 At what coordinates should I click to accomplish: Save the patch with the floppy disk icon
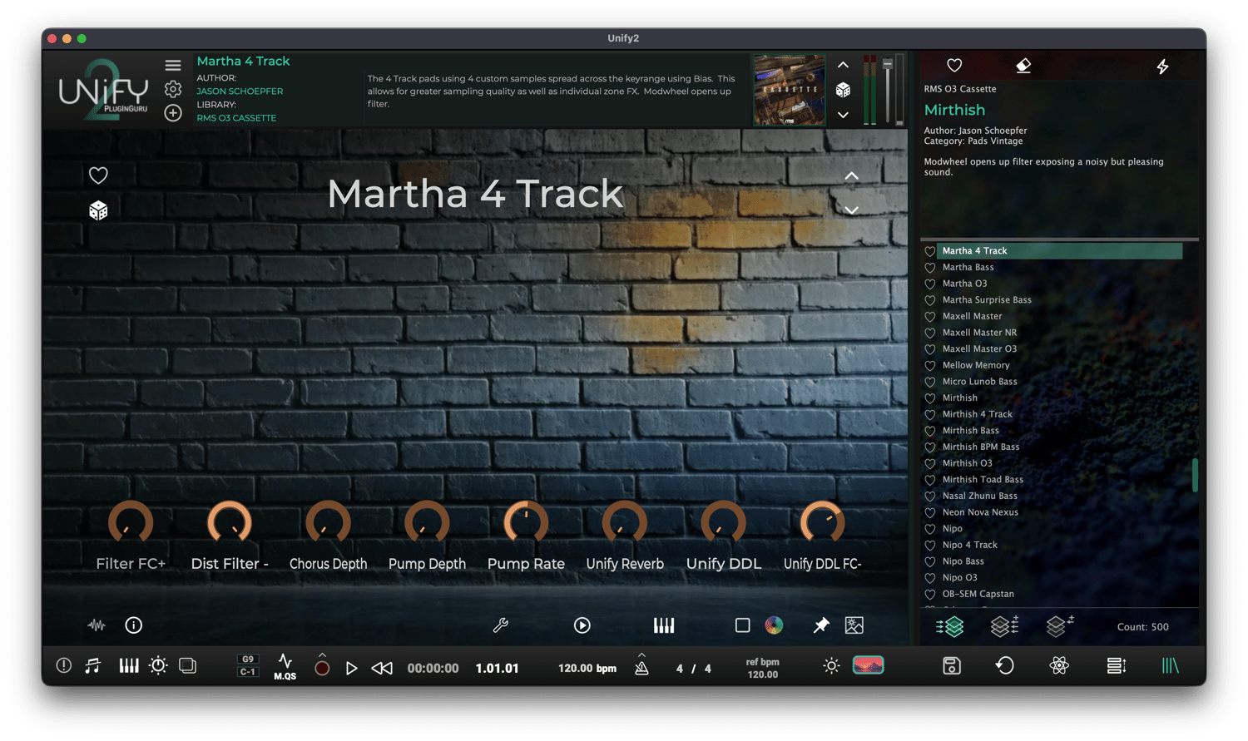pyautogui.click(x=952, y=665)
